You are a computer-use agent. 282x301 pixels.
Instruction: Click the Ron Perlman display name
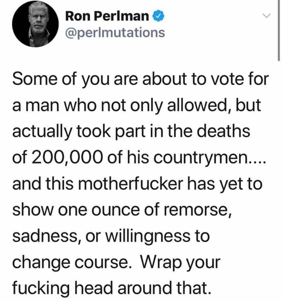point(107,16)
